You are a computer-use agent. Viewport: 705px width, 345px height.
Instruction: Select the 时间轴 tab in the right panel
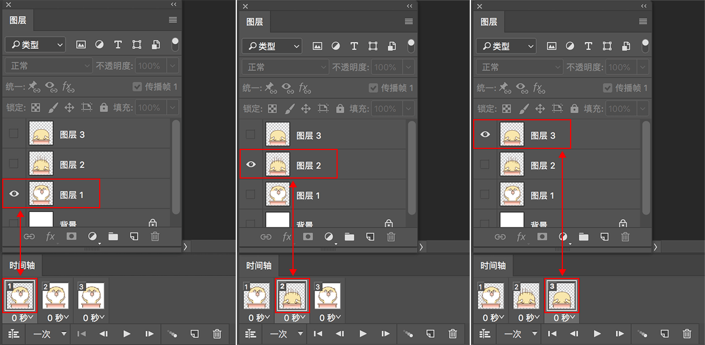click(x=492, y=266)
